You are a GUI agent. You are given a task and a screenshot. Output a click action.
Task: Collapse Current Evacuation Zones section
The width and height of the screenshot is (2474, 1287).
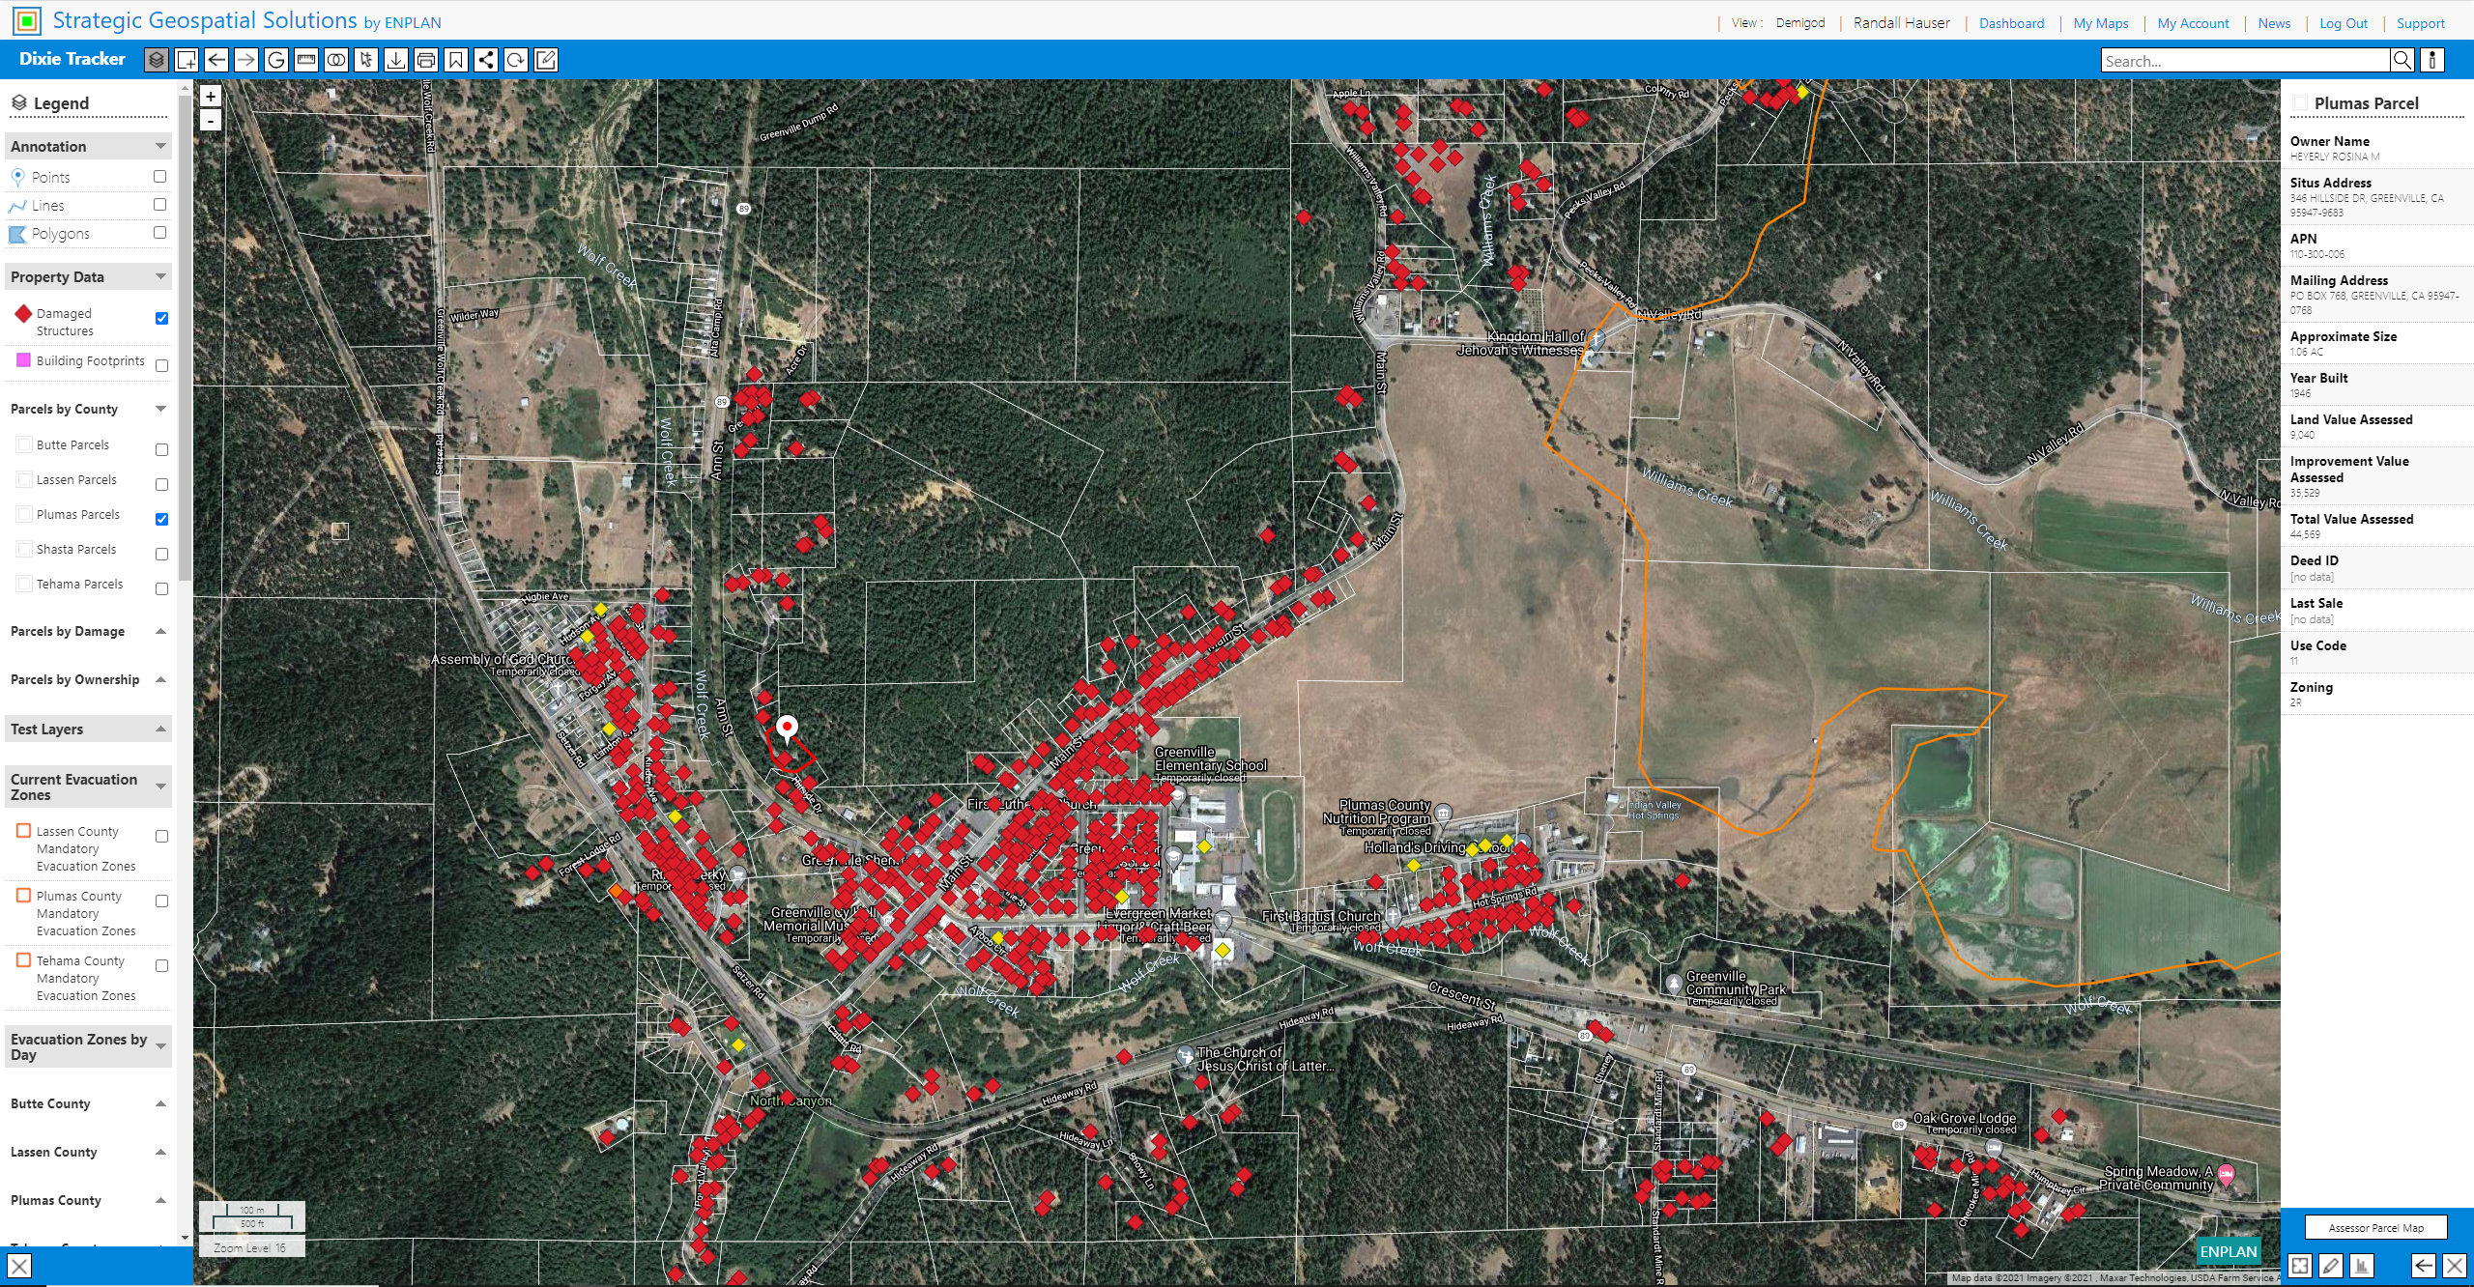click(160, 786)
